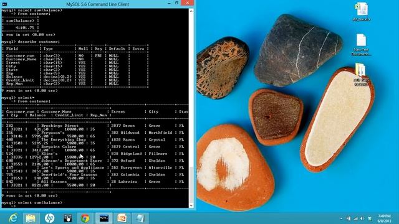
Task: Select the New Text Document desktop icon
Action: click(x=361, y=45)
